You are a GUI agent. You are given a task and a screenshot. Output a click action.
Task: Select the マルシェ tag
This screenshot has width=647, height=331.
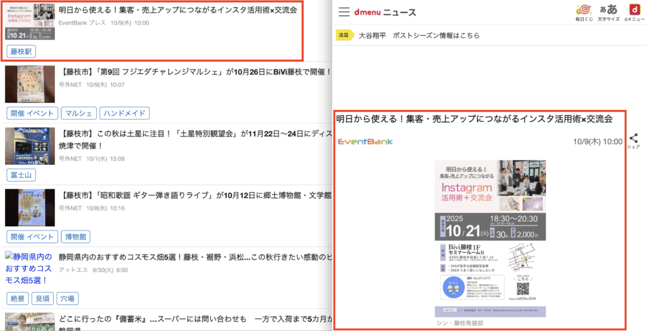79,113
